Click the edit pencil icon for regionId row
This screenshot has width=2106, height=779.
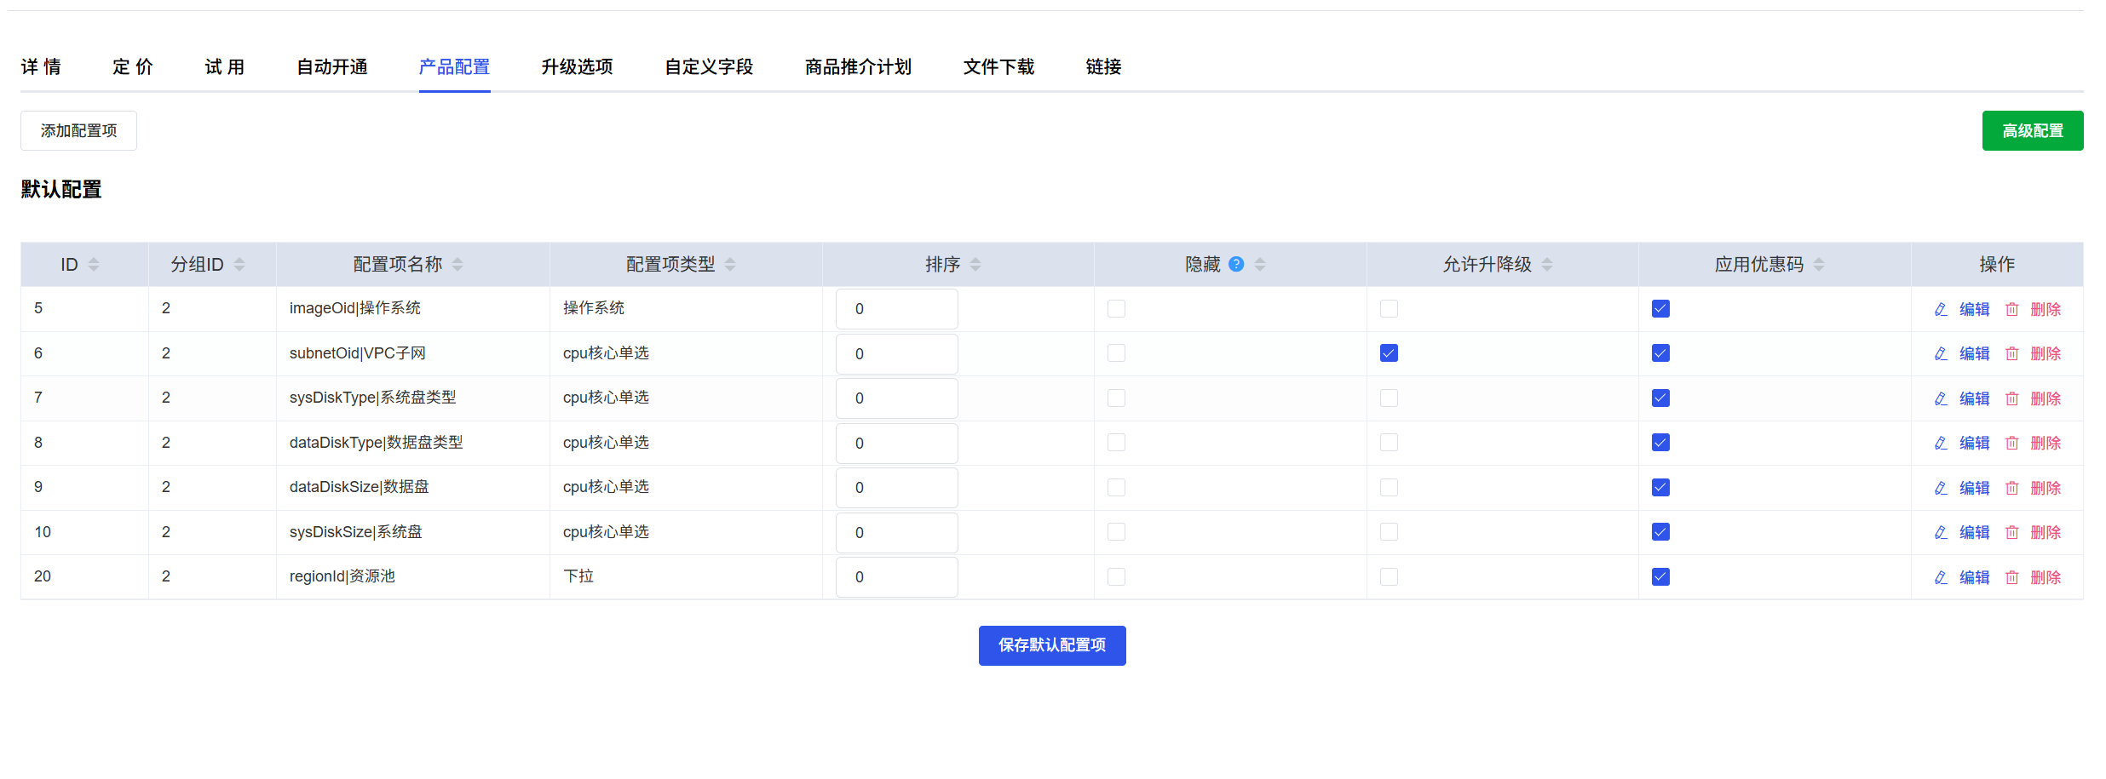tap(1941, 577)
